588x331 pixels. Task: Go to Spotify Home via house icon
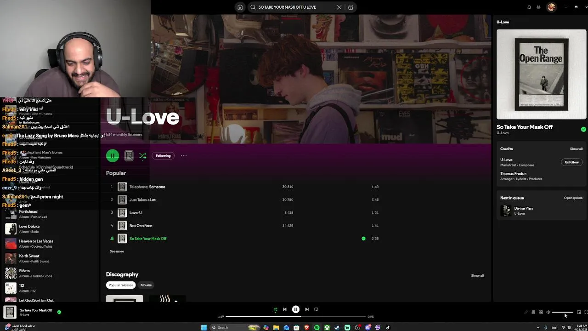pos(240,7)
